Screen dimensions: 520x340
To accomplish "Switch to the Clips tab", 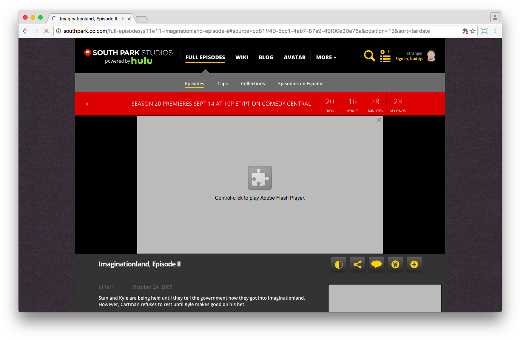I will coord(222,84).
